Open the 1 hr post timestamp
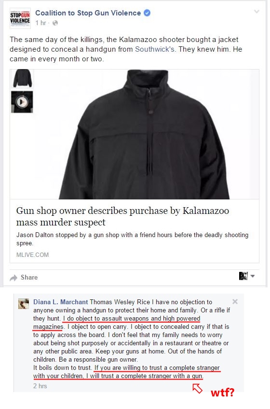Screen dimensions: 270x409 pos(40,23)
